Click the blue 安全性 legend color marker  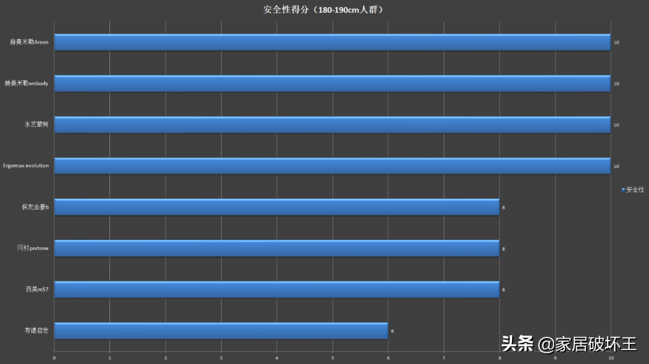pyautogui.click(x=623, y=189)
